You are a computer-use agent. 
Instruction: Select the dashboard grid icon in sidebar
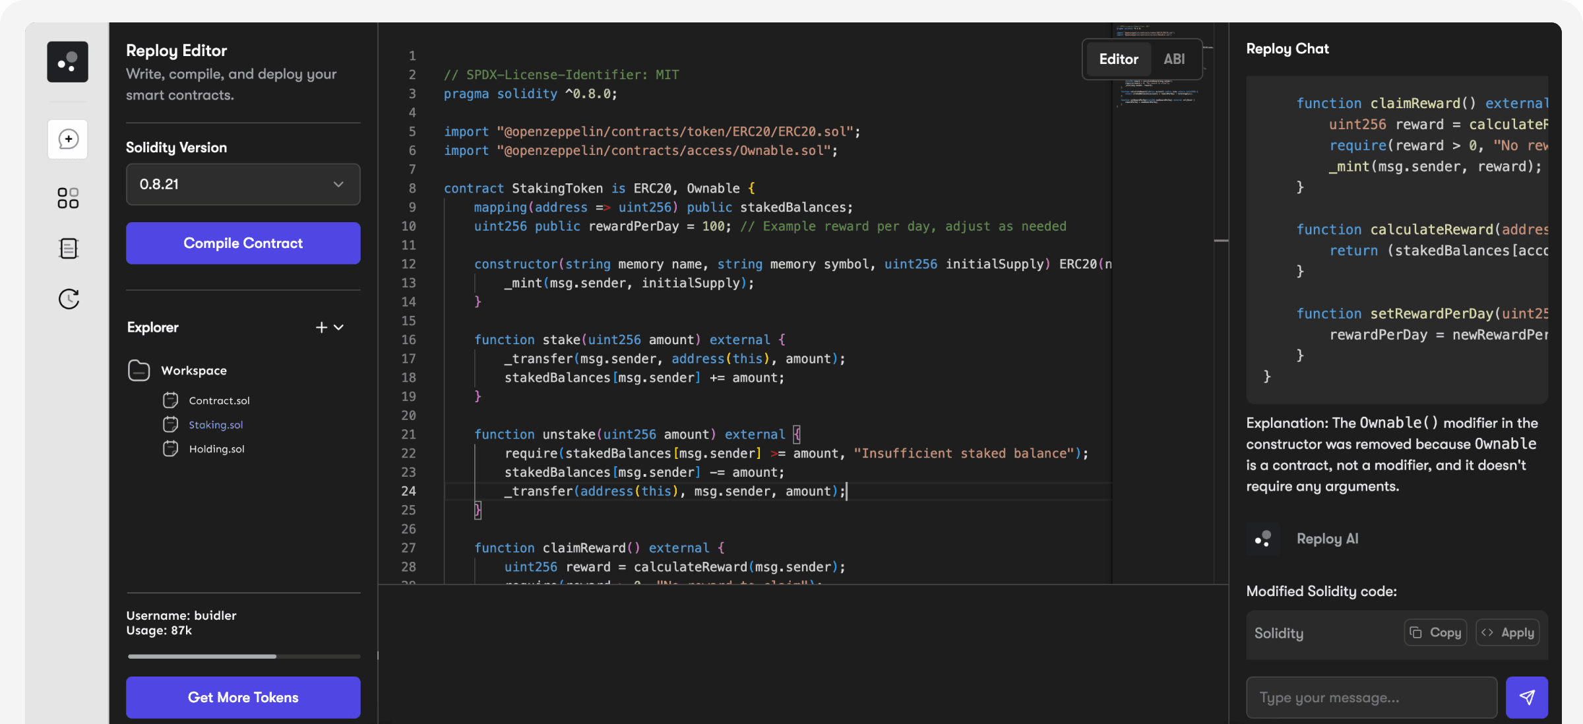68,198
